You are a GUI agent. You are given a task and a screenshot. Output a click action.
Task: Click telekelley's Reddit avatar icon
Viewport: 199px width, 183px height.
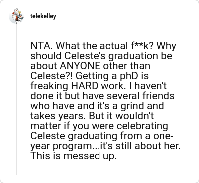coord(16,16)
